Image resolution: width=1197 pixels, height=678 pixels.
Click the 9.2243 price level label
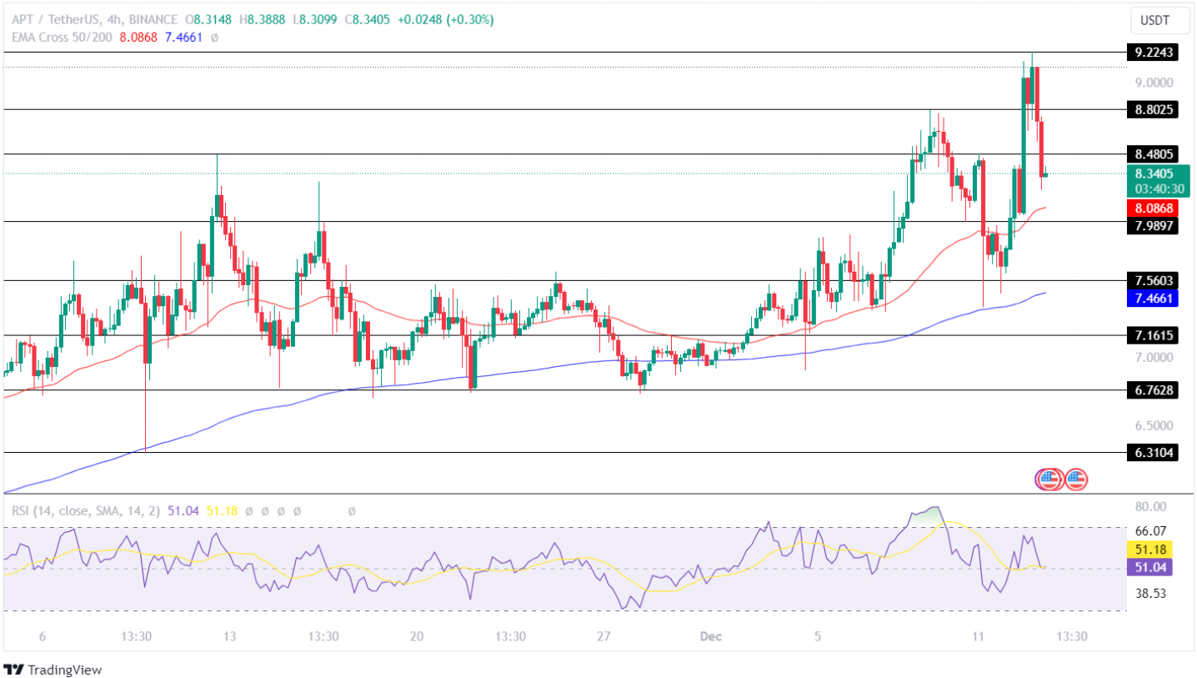[x=1154, y=53]
